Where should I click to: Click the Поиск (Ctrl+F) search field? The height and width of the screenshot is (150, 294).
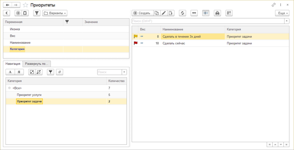208,21
